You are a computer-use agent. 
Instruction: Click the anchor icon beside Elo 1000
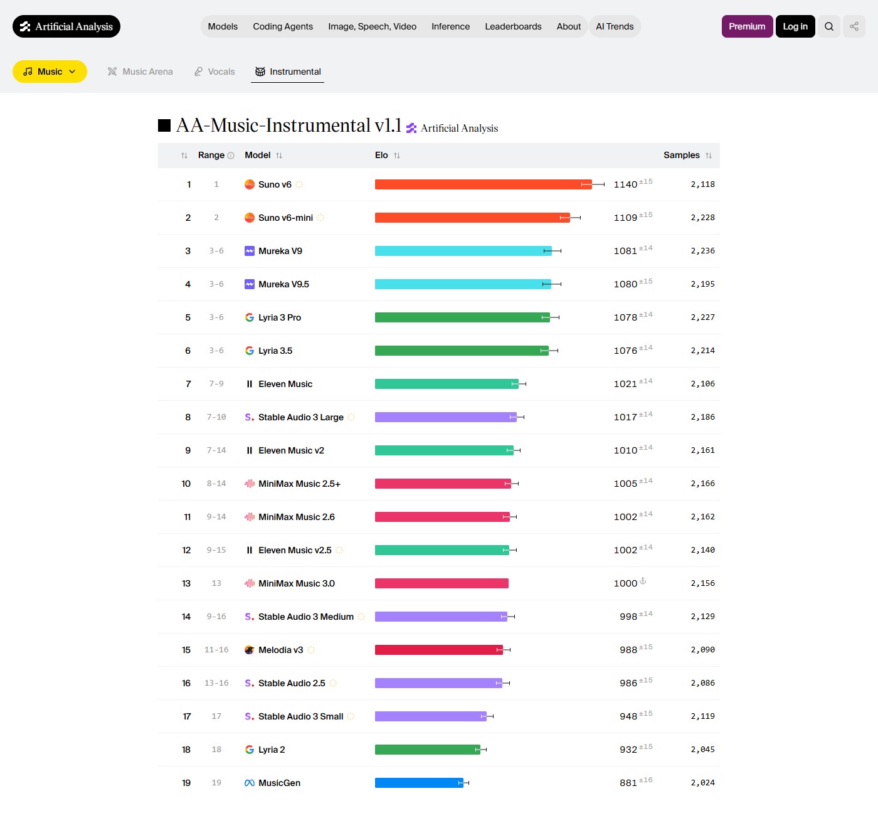point(643,581)
